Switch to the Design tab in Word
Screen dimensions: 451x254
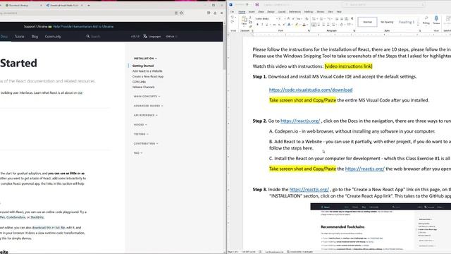[271, 12]
